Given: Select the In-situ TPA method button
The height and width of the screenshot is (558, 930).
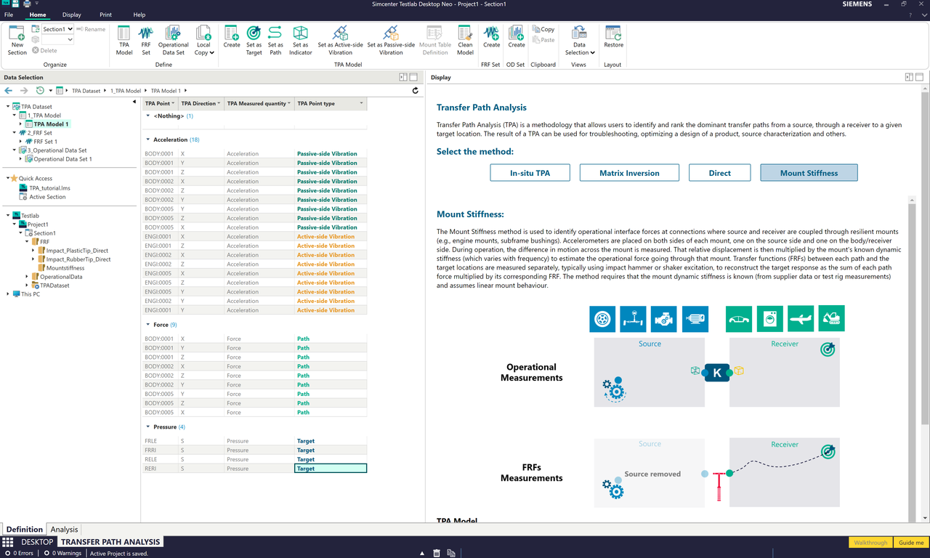Looking at the screenshot, I should tap(530, 173).
